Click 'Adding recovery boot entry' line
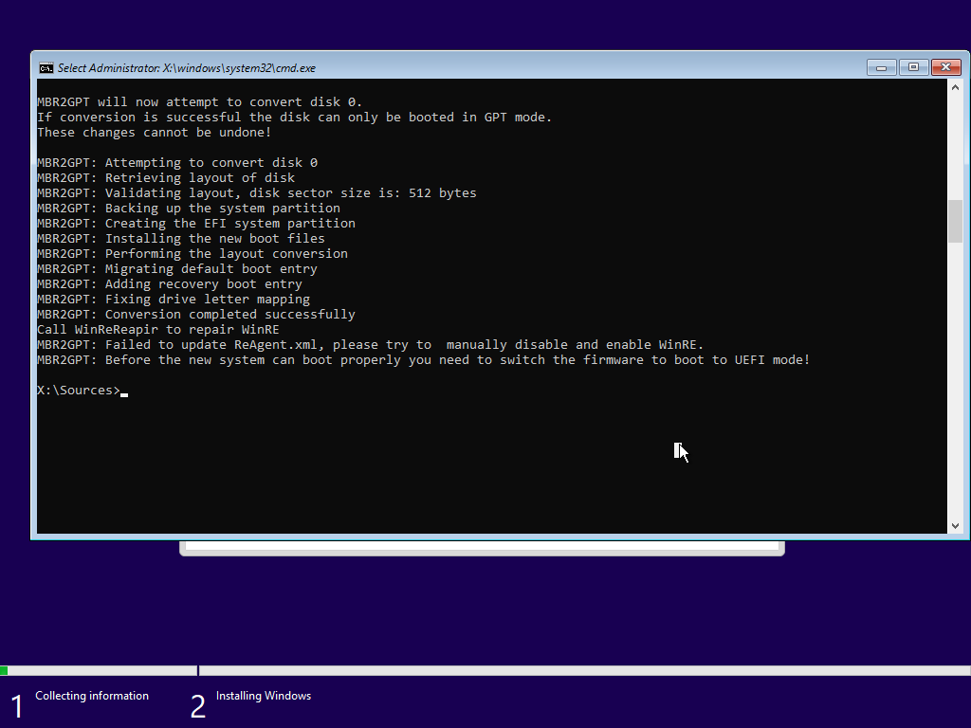The width and height of the screenshot is (971, 728). click(170, 284)
